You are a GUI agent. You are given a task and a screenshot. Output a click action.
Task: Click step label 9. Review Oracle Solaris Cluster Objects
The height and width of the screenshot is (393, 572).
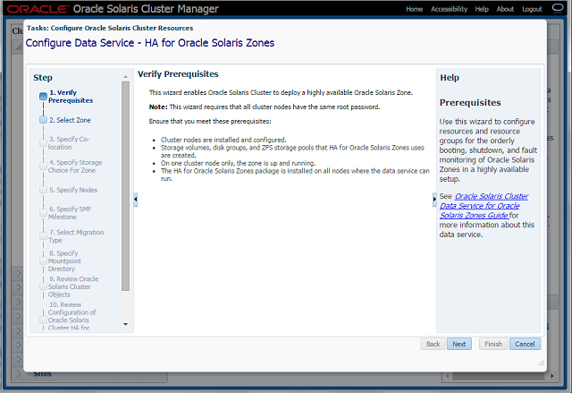point(73,286)
